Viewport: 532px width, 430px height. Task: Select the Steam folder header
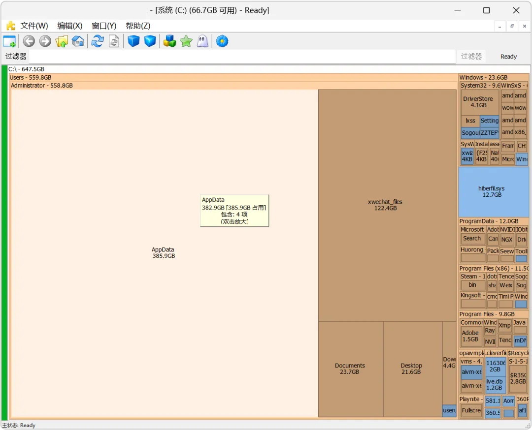click(472, 276)
